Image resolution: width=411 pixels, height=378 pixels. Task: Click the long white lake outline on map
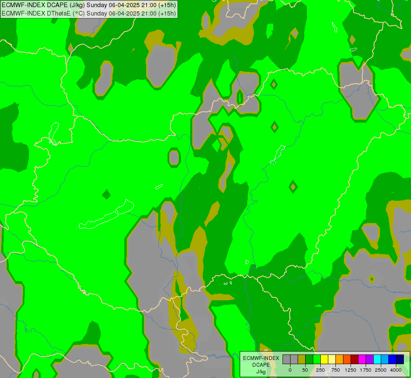tap(106, 215)
